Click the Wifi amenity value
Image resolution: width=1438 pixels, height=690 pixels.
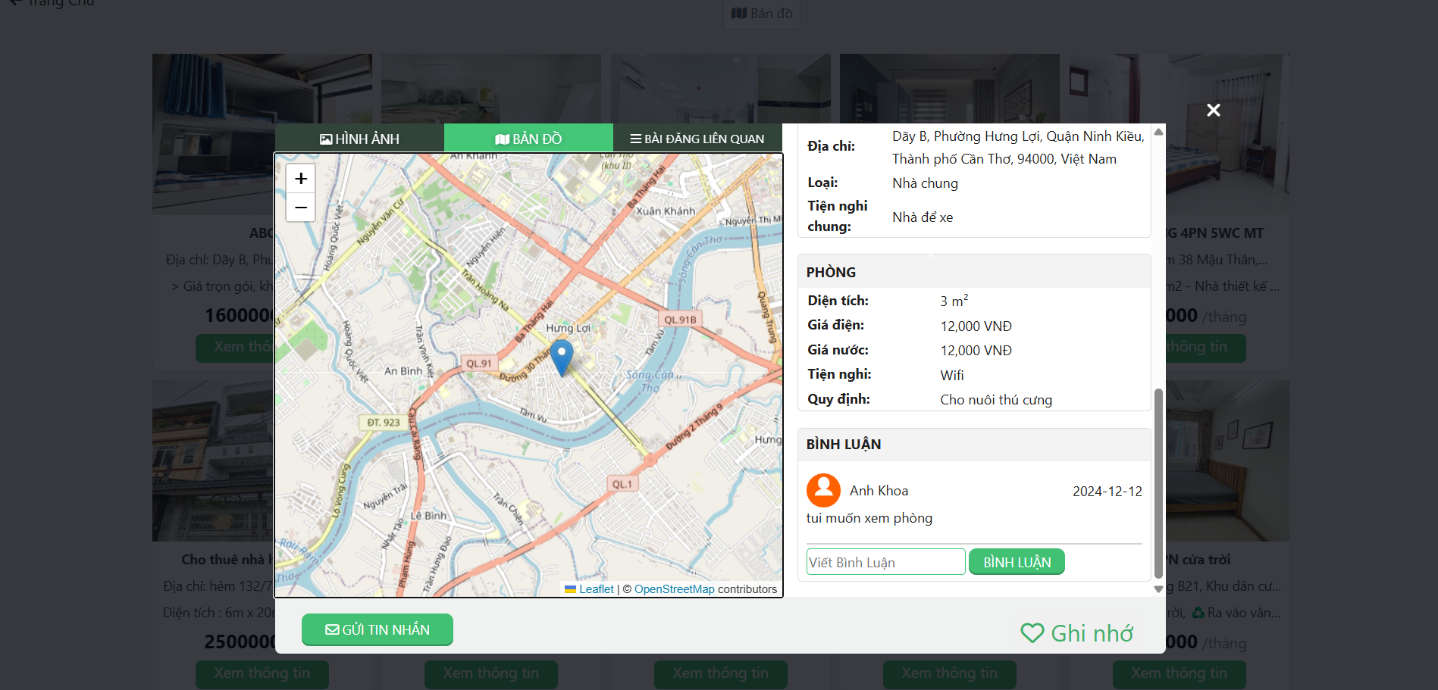952,376
